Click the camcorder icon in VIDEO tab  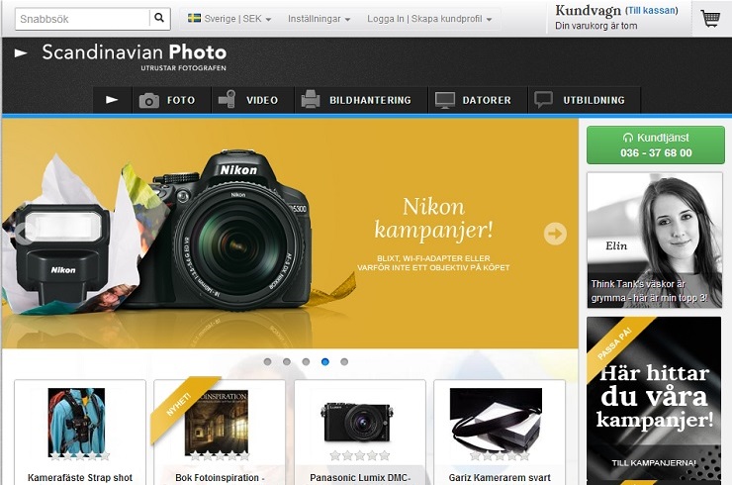pyautogui.click(x=228, y=100)
